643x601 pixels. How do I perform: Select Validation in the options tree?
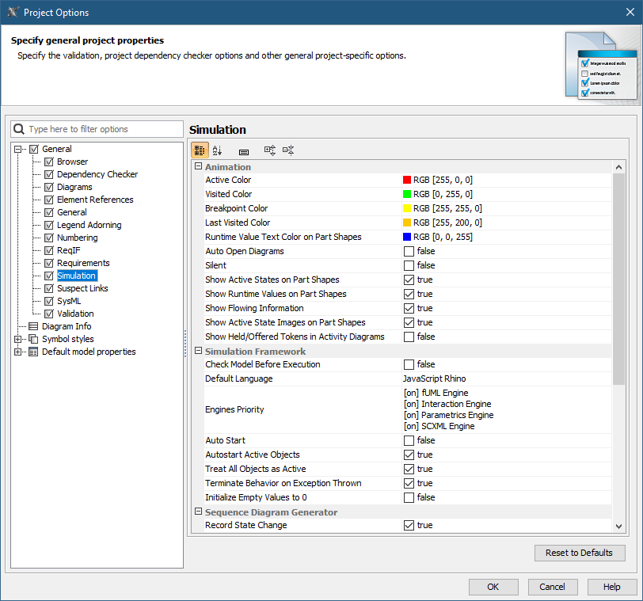click(74, 314)
